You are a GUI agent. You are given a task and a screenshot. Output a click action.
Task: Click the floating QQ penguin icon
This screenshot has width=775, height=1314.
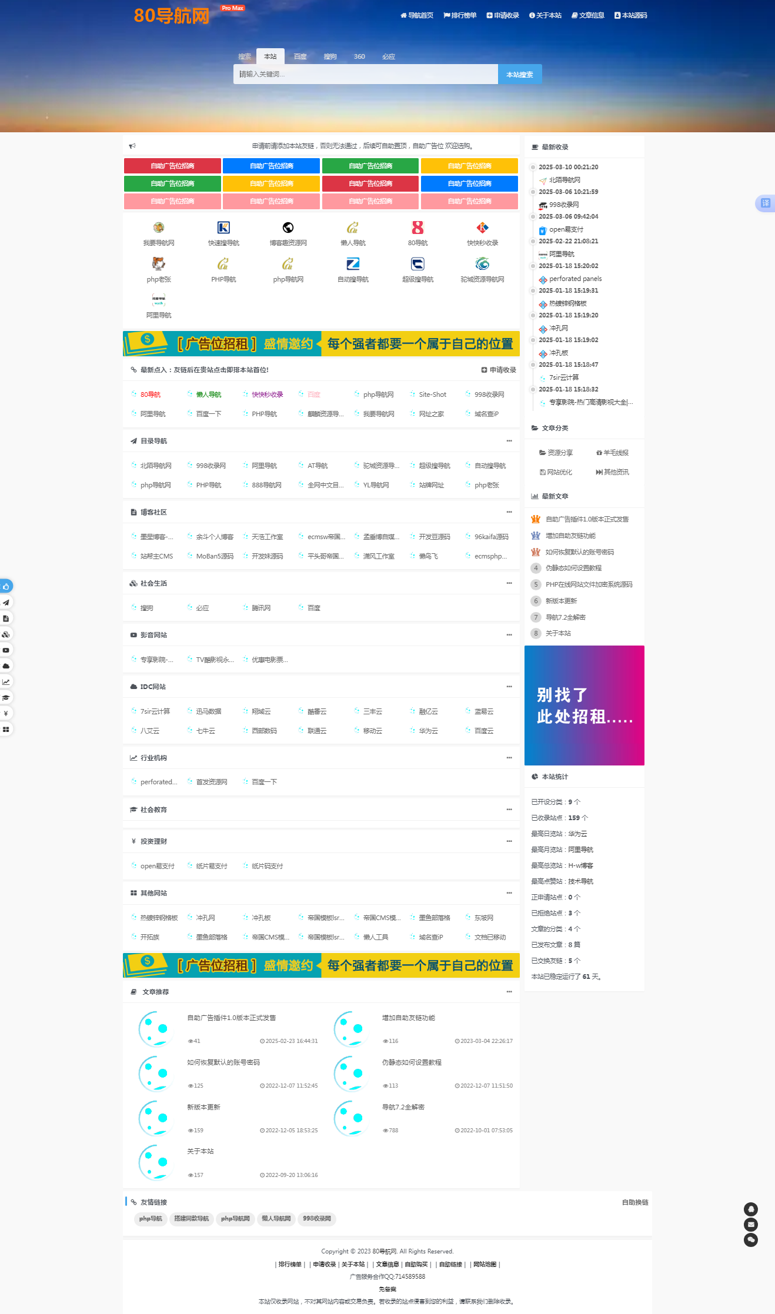(751, 1209)
